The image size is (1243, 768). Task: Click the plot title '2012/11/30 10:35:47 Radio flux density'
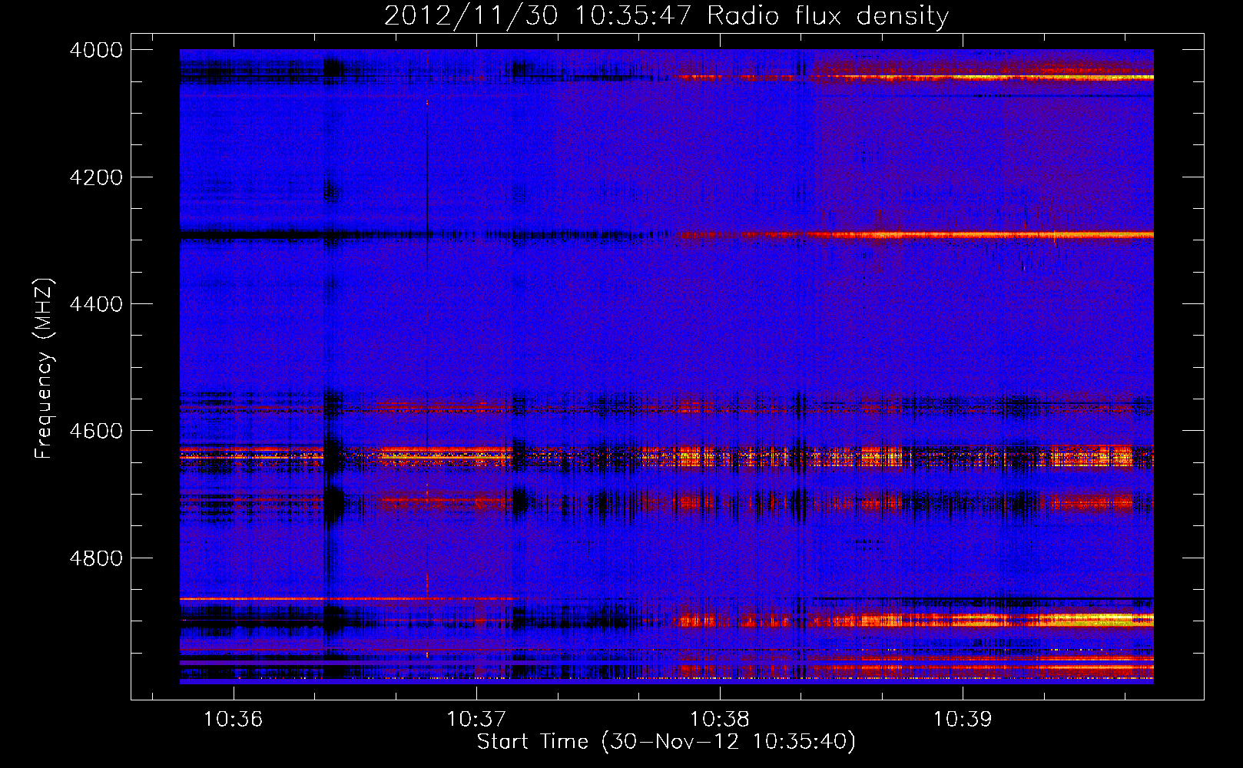[666, 16]
